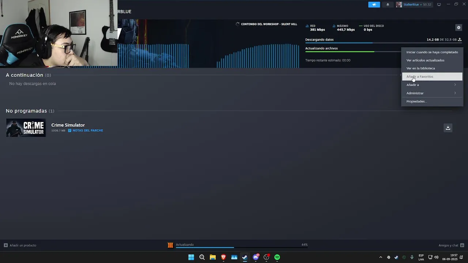The width and height of the screenshot is (468, 263).
Task: Click the plus icon for adding product
Action: (6, 245)
